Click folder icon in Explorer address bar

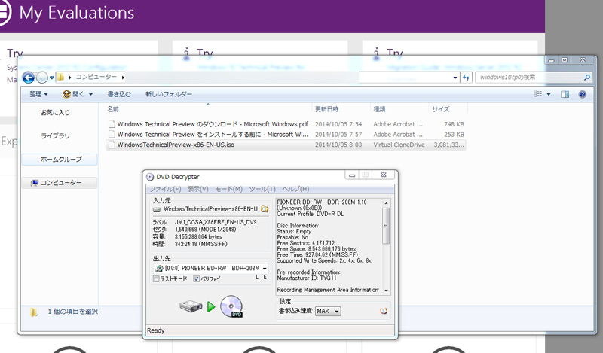61,78
